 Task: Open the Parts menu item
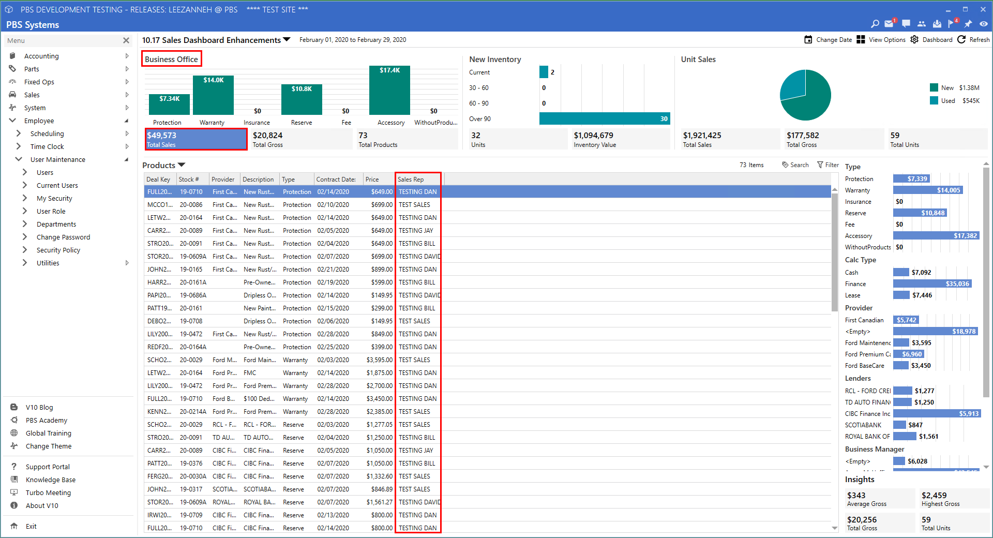pos(32,69)
